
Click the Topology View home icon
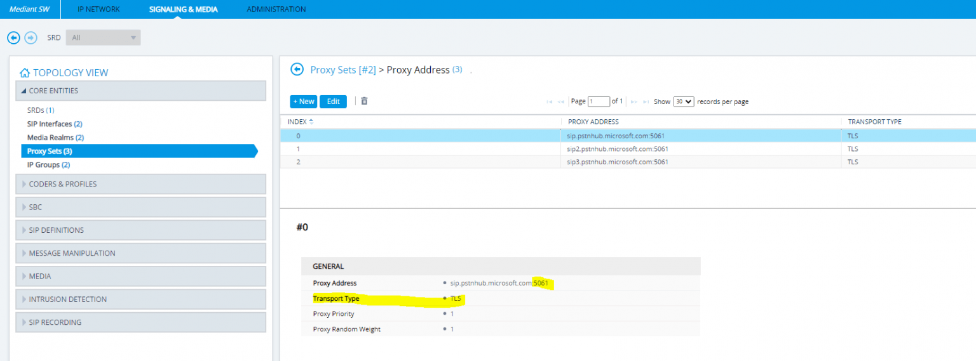point(25,73)
